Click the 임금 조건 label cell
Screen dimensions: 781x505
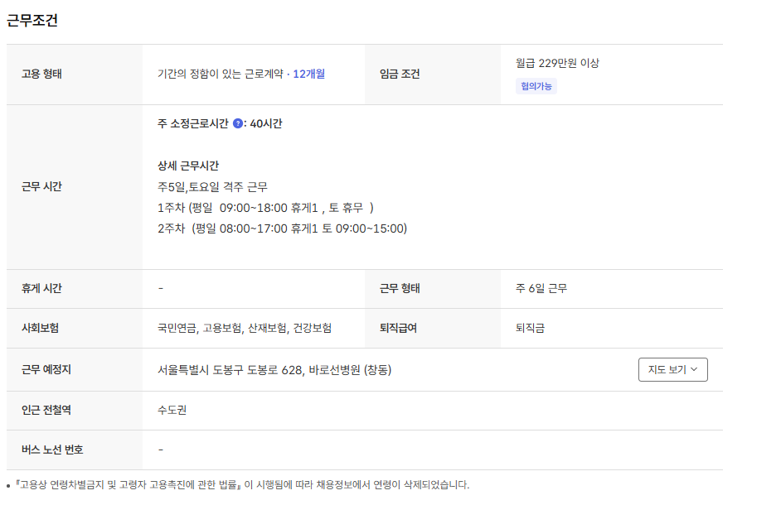pyautogui.click(x=400, y=74)
